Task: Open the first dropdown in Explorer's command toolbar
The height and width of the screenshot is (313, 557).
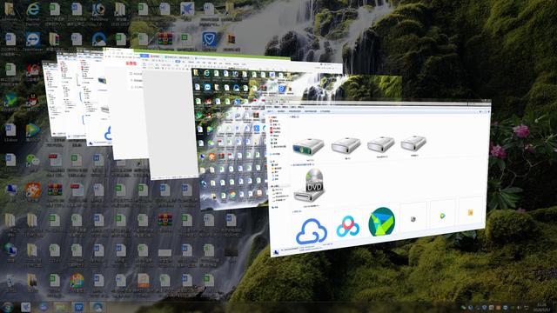Action: point(271,111)
